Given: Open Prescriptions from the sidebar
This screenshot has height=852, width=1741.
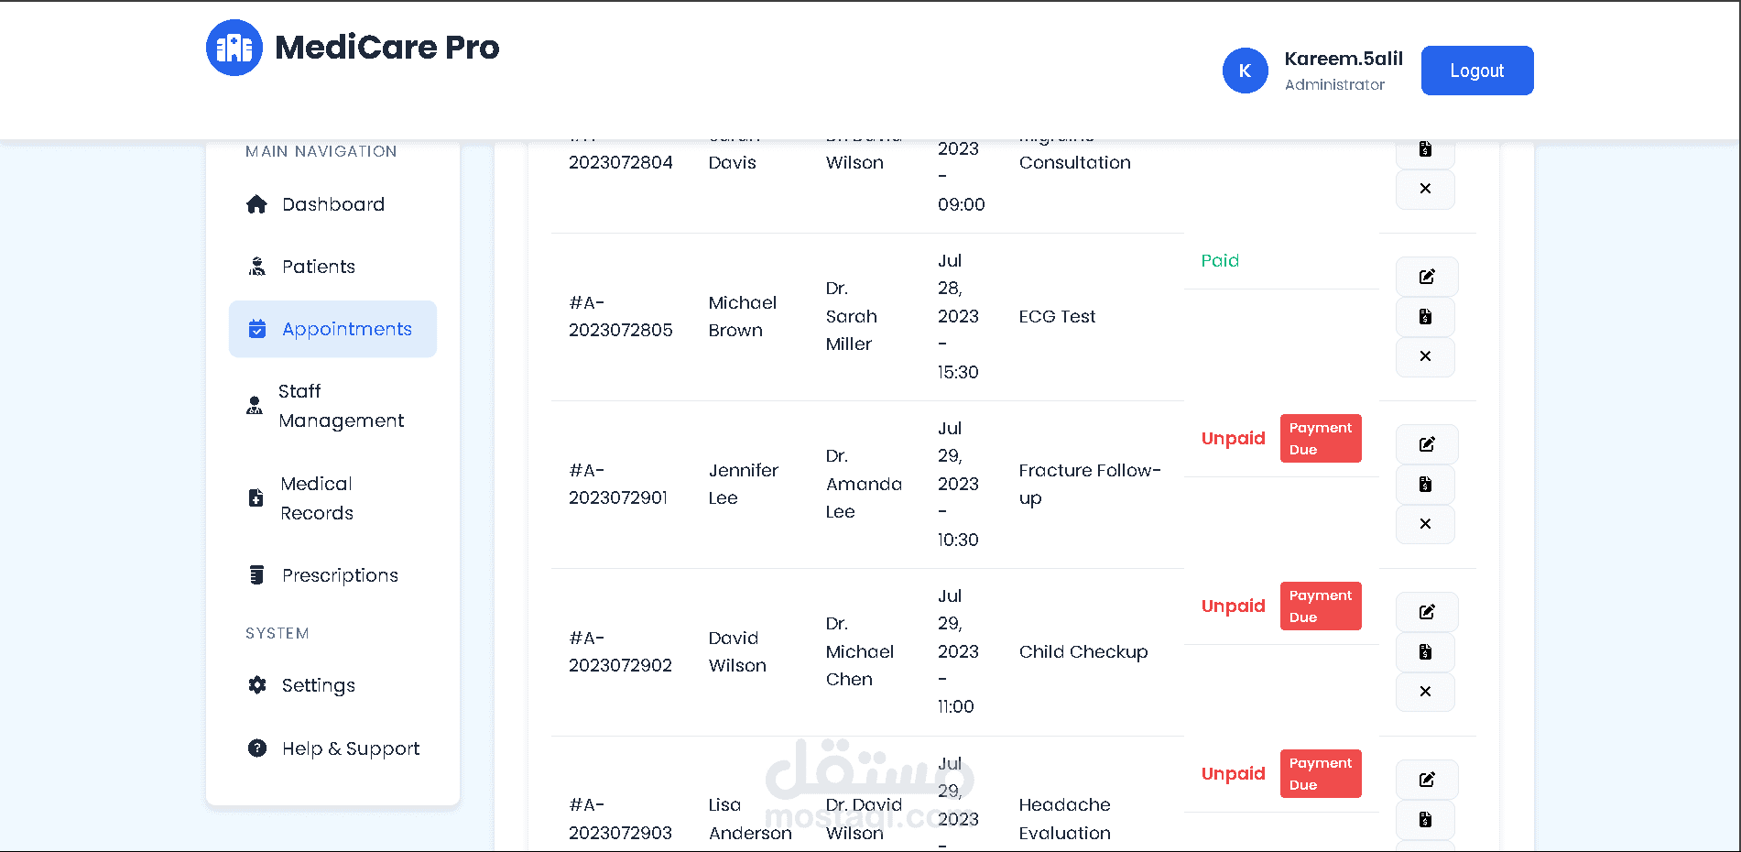Looking at the screenshot, I should (339, 575).
